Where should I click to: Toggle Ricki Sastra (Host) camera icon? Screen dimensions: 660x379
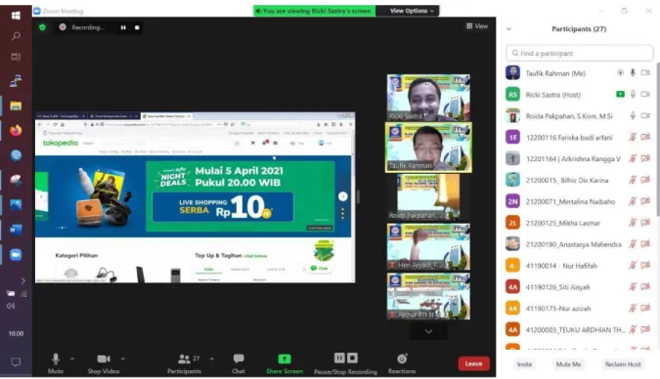[645, 95]
